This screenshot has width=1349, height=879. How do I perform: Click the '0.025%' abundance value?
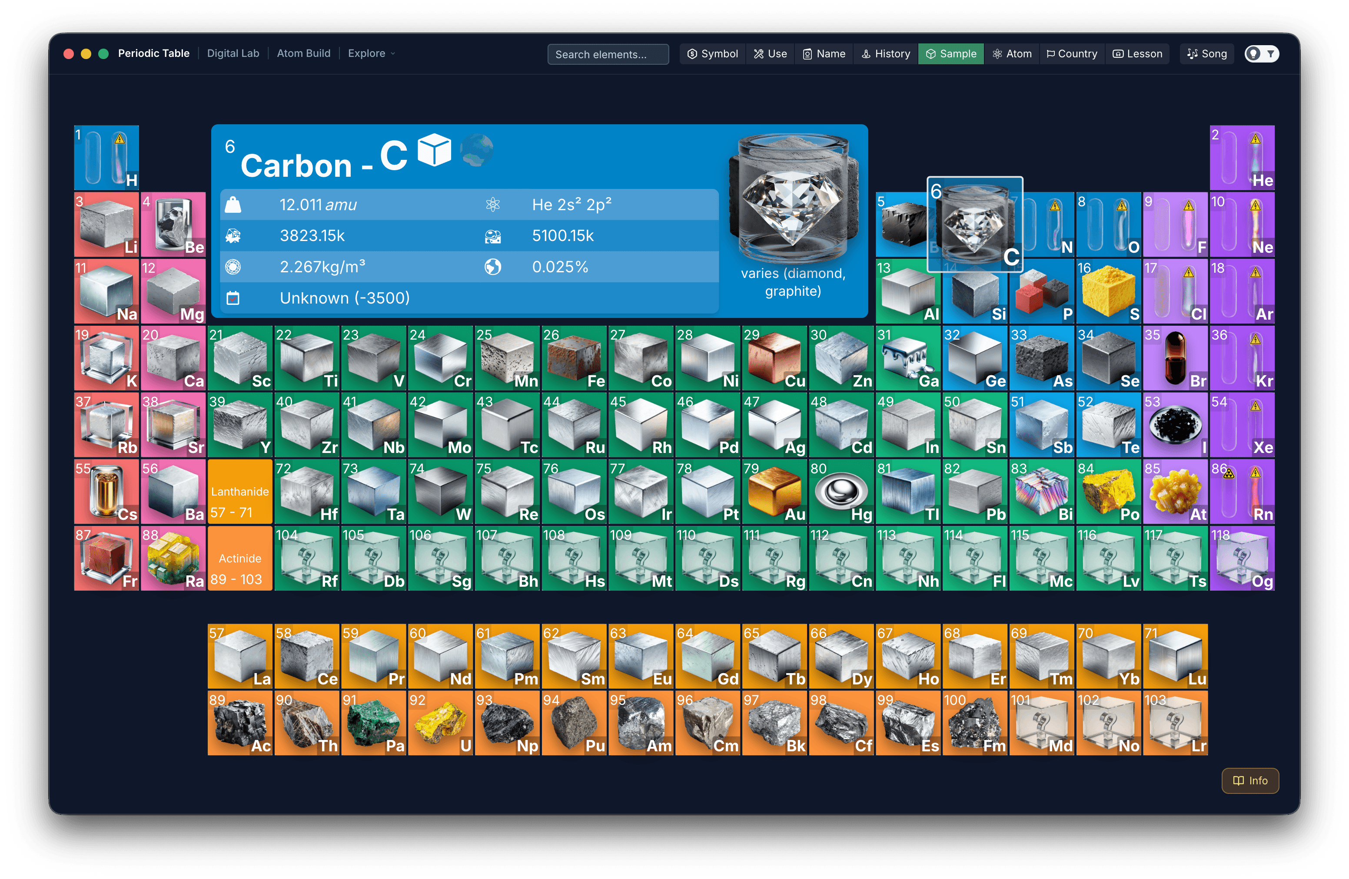click(x=560, y=267)
